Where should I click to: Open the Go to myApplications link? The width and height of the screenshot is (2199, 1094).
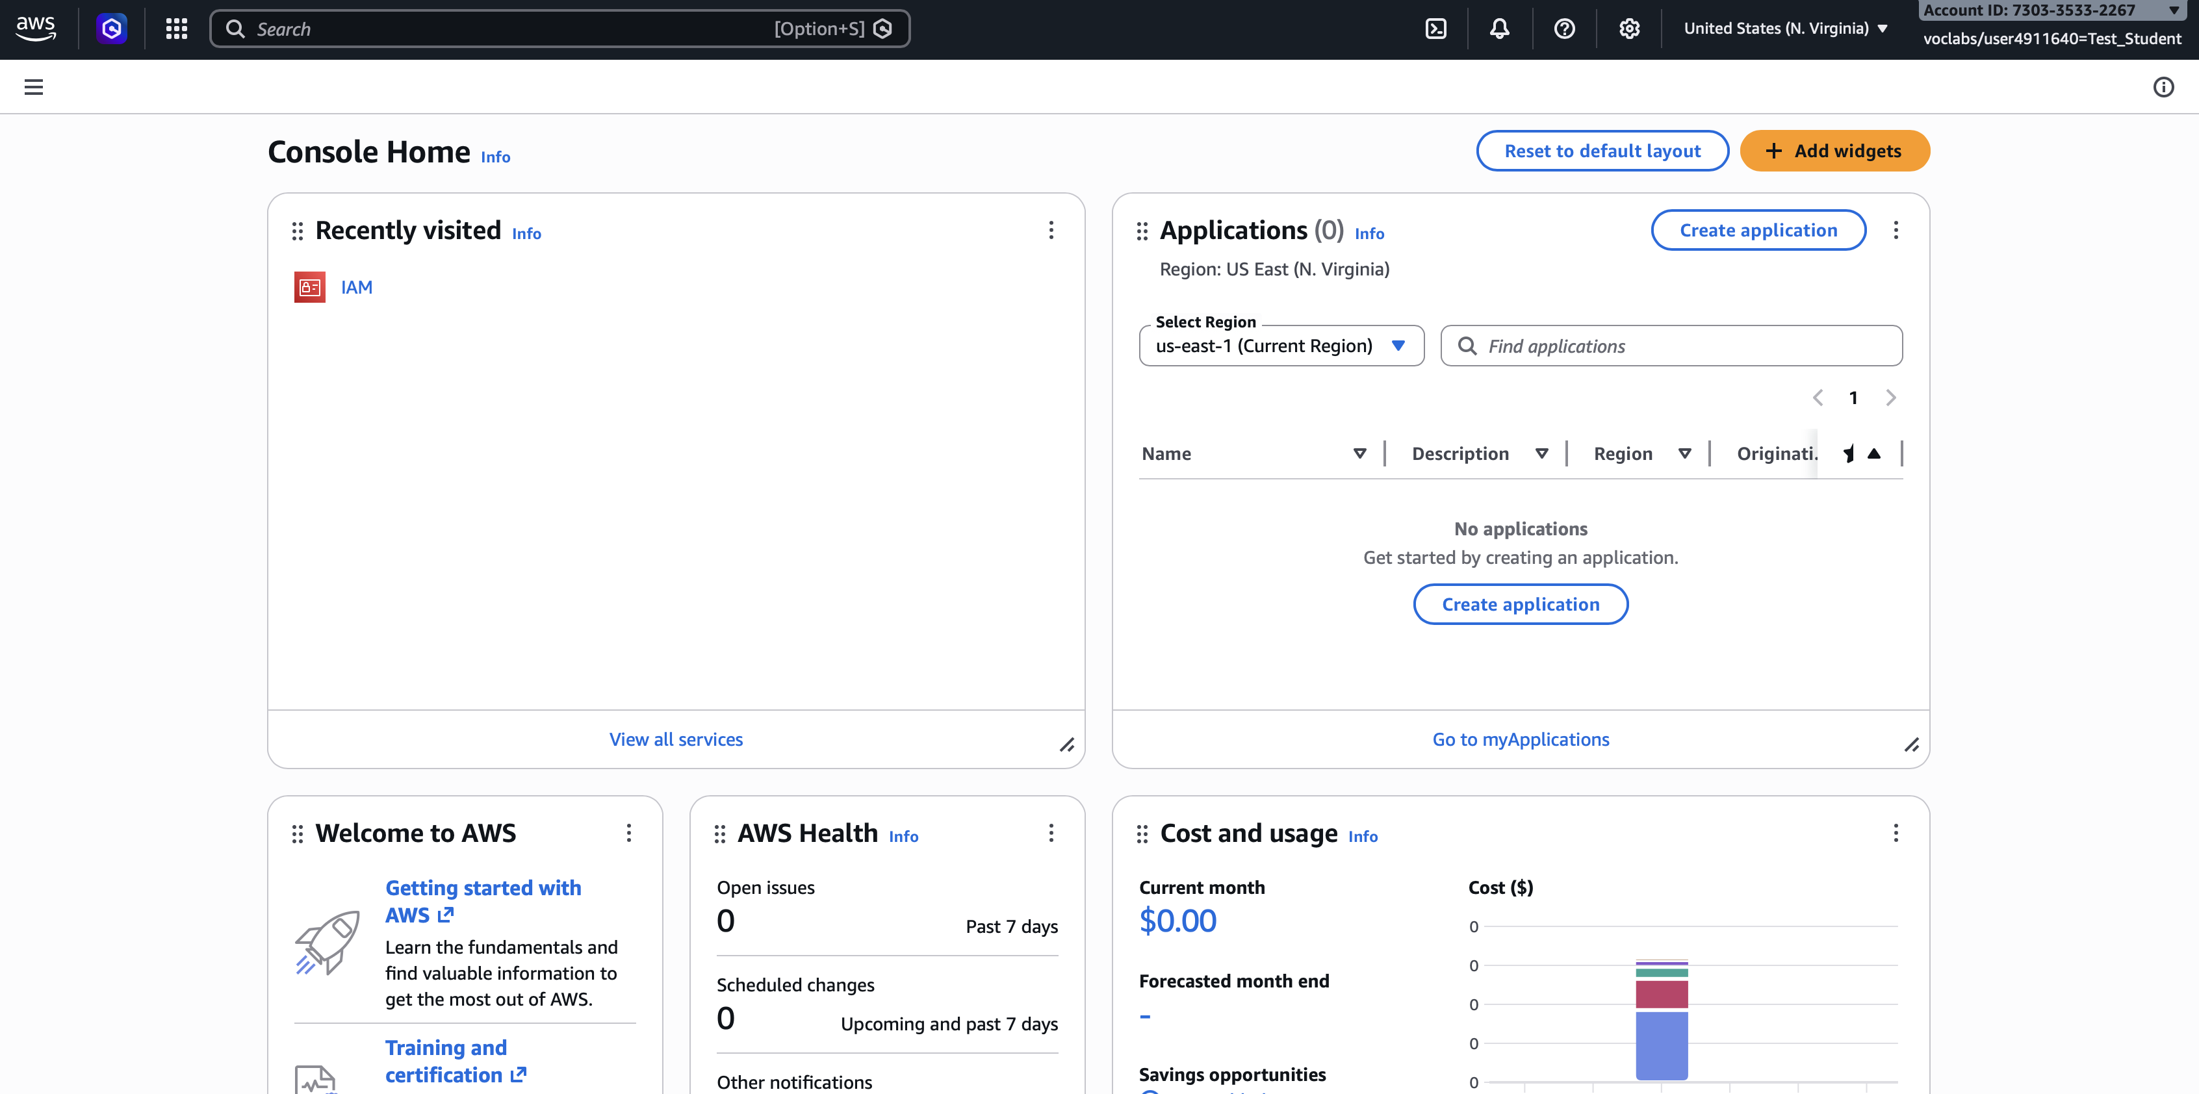tap(1521, 740)
